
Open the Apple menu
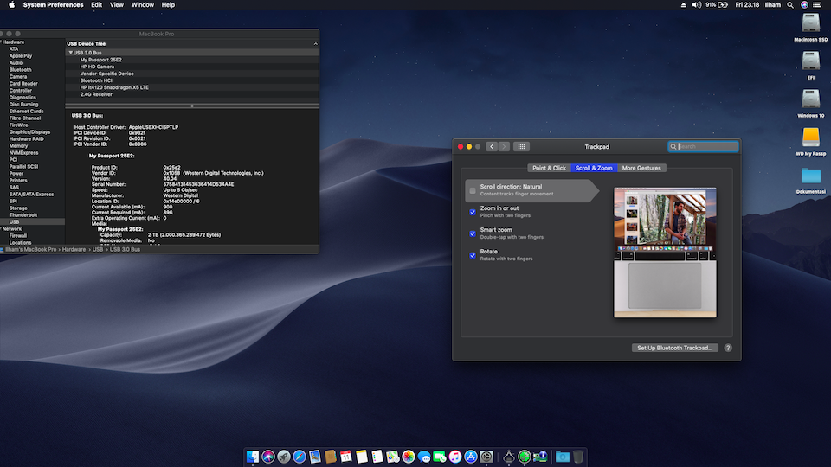coord(11,5)
